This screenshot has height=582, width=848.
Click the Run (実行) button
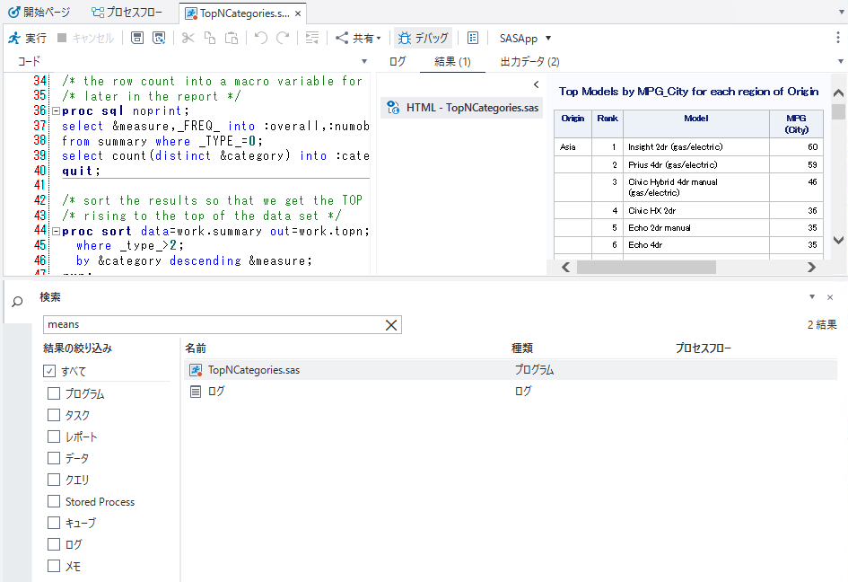pos(27,38)
